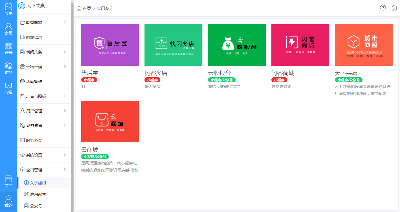
Task: Click the help question mark icon
Action: [383, 8]
